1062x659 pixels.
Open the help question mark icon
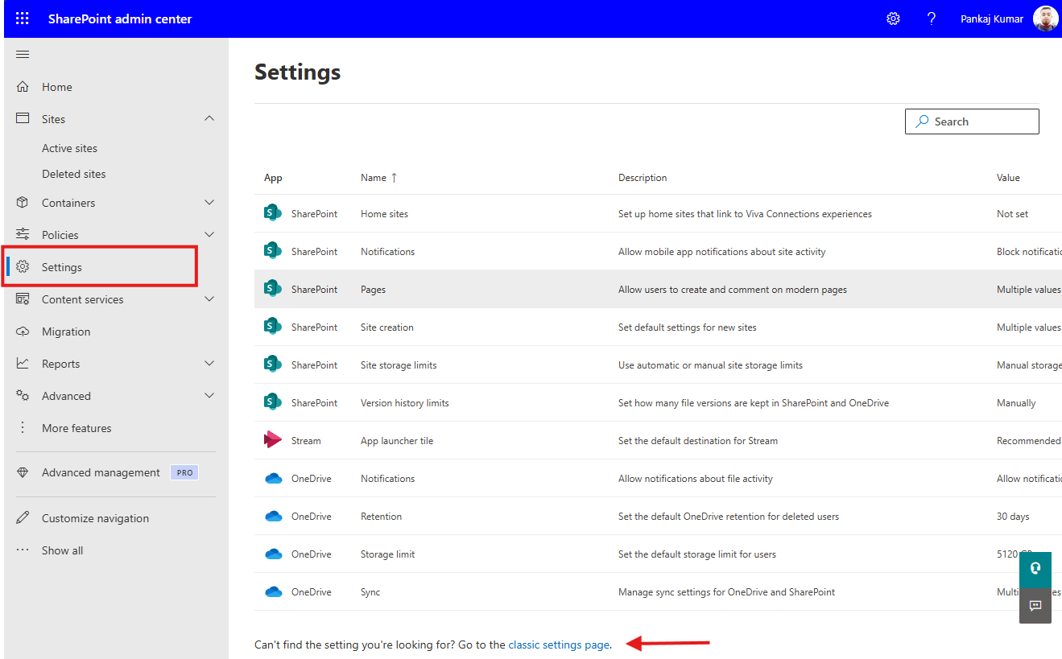(x=932, y=18)
